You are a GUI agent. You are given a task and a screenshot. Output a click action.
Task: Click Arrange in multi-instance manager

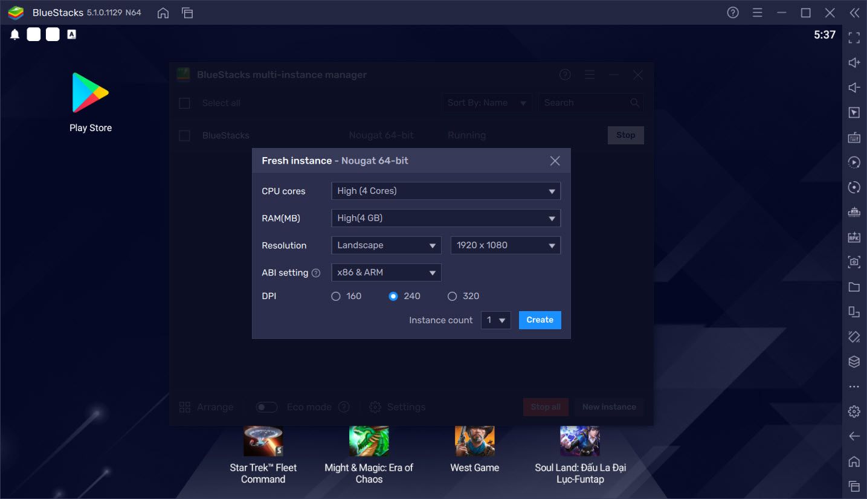click(x=206, y=407)
